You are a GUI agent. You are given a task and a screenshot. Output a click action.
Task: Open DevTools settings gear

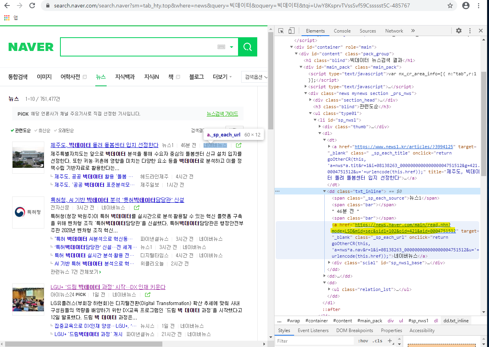pyautogui.click(x=459, y=31)
